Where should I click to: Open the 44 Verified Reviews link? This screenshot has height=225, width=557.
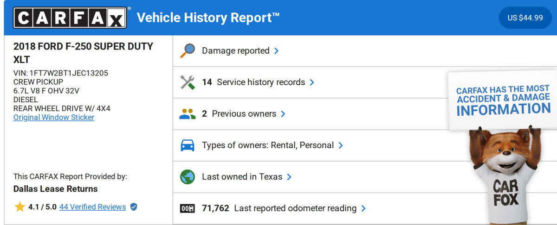click(92, 207)
